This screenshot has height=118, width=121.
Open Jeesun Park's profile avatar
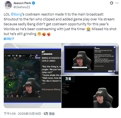tap(8, 5)
